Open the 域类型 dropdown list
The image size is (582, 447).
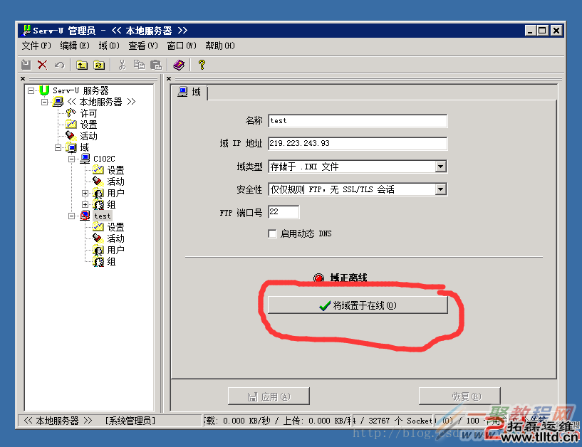440,167
